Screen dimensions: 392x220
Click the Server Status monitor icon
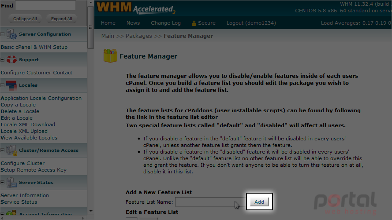(11, 182)
